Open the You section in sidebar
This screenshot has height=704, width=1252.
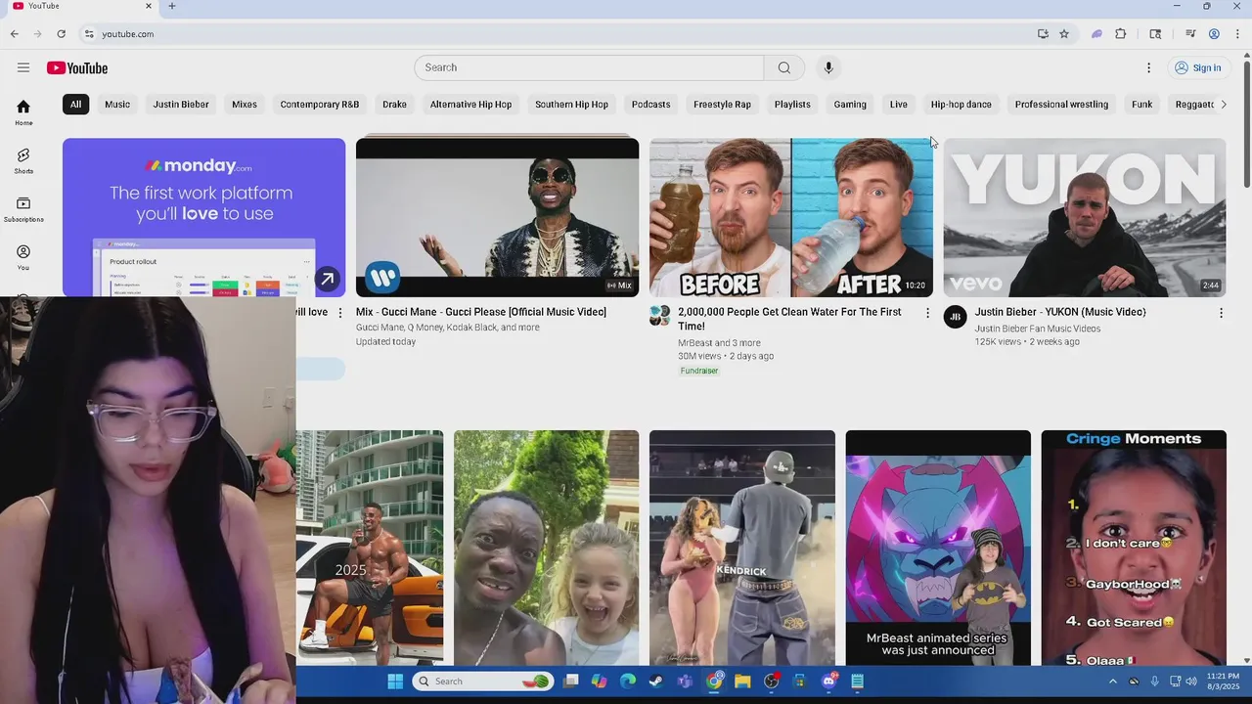click(x=23, y=257)
